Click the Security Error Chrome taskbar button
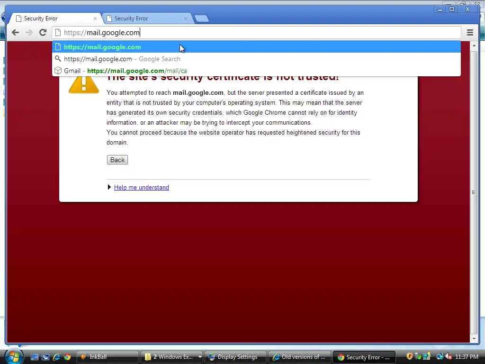 pyautogui.click(x=364, y=357)
